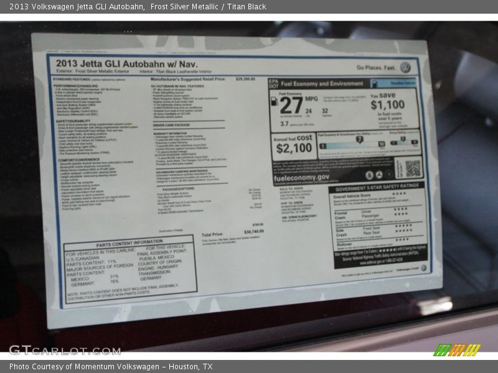
Task: Click the EPA DOT badge on fuel economy header
Action: (273, 83)
